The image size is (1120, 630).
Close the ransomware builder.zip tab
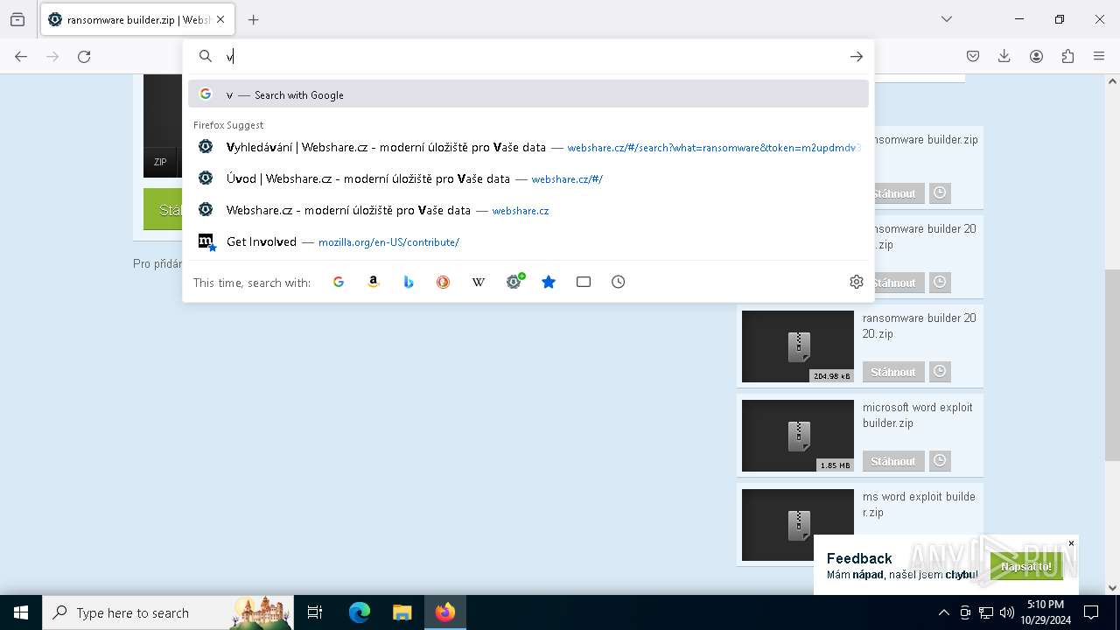click(220, 19)
